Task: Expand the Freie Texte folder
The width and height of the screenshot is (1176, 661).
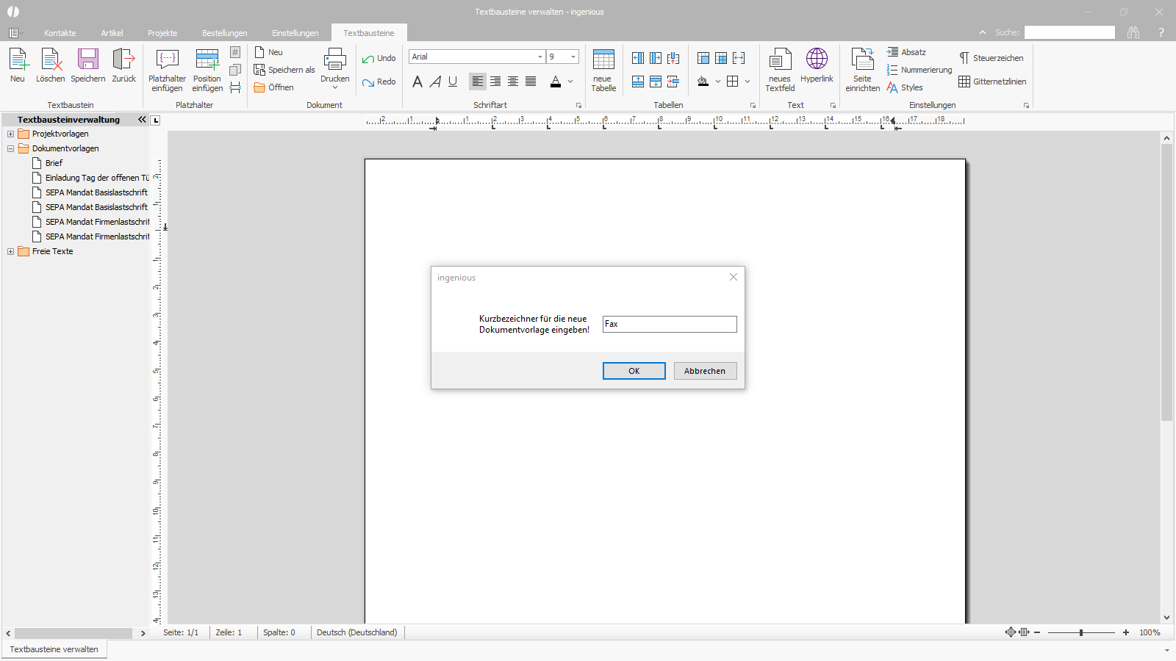Action: pos(10,251)
